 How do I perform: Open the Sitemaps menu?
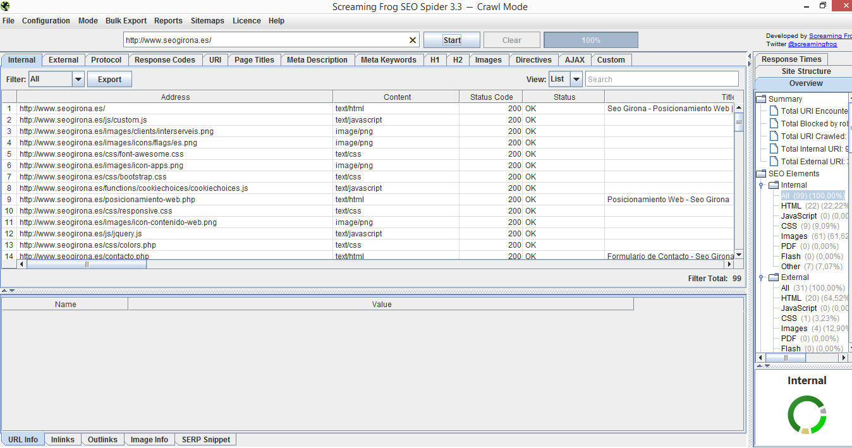(207, 21)
